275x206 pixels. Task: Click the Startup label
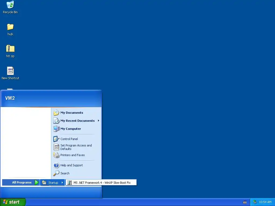tap(53, 183)
